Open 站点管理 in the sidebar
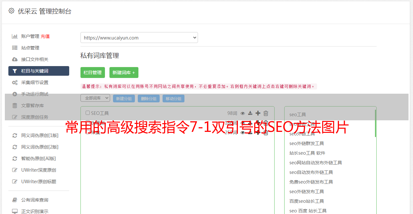Image resolution: width=413 pixels, height=214 pixels. point(30,48)
